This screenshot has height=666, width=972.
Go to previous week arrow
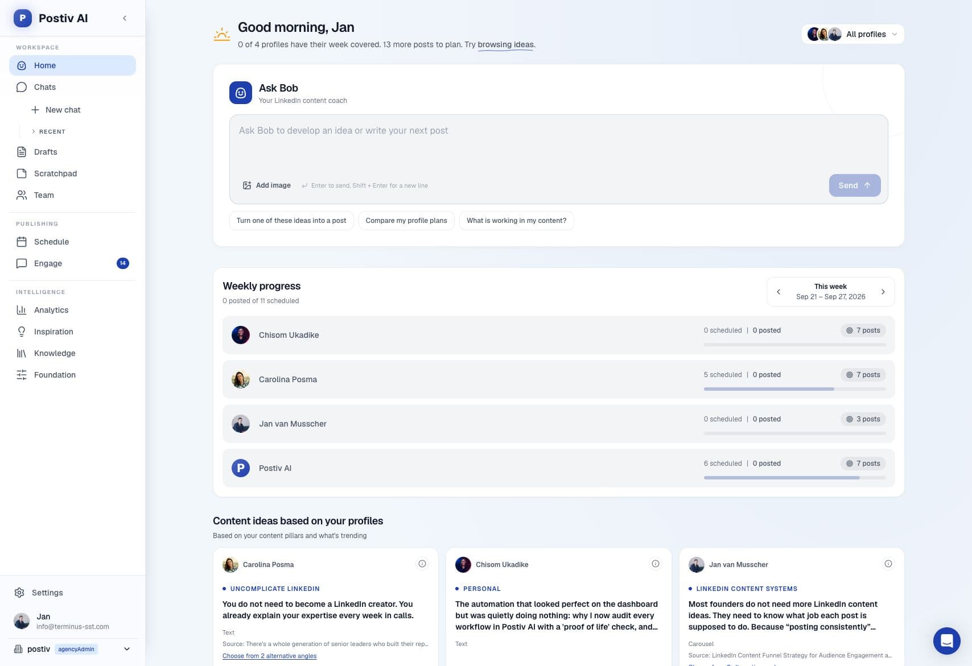tap(779, 292)
